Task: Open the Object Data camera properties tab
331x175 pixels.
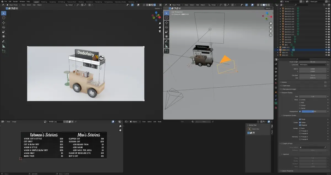Action: point(276,103)
